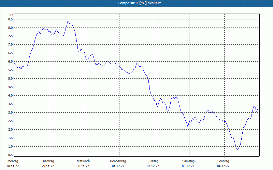This screenshot has width=273, height=170.
Task: Click the date 03.12.22
Action: (188, 166)
